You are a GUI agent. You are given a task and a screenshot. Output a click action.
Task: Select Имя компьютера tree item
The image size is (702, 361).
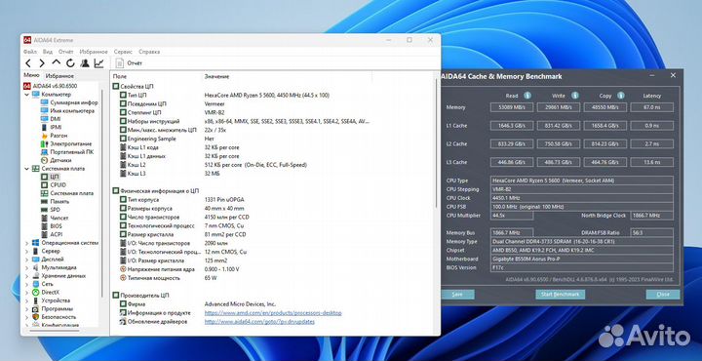point(67,110)
